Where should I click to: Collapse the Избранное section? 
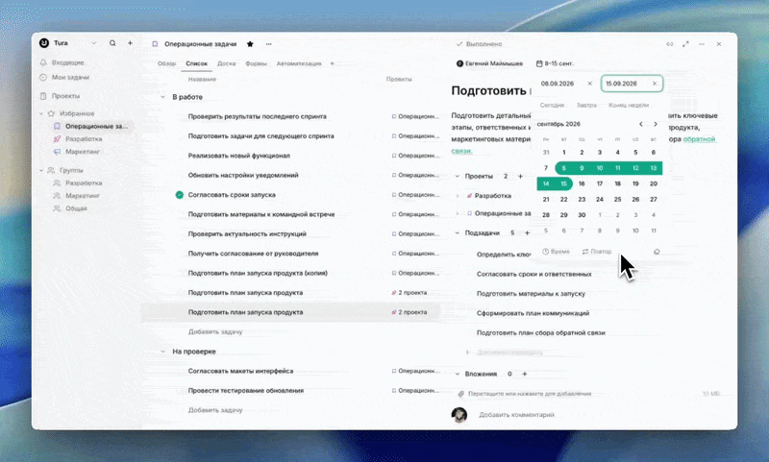[41, 113]
